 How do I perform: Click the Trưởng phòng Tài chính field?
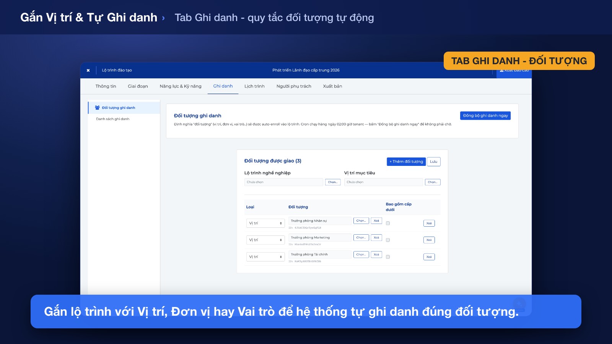tap(320, 255)
